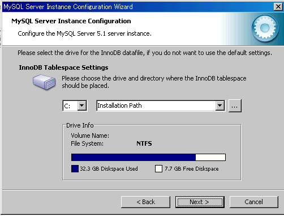
Task: Expand the C: drive dropdown arrow
Action: tap(82, 105)
